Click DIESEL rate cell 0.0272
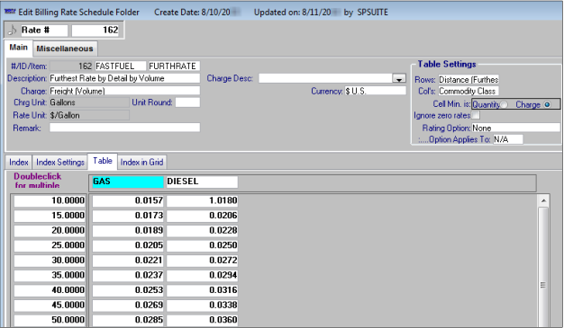Screen dimensions: 564x328 (202, 261)
